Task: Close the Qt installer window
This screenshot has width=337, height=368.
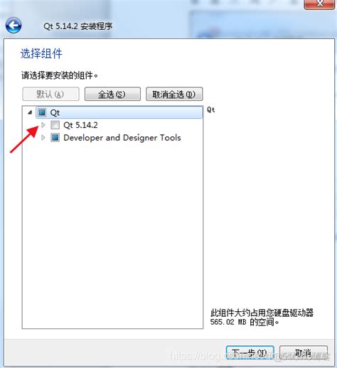Action: tap(319, 4)
